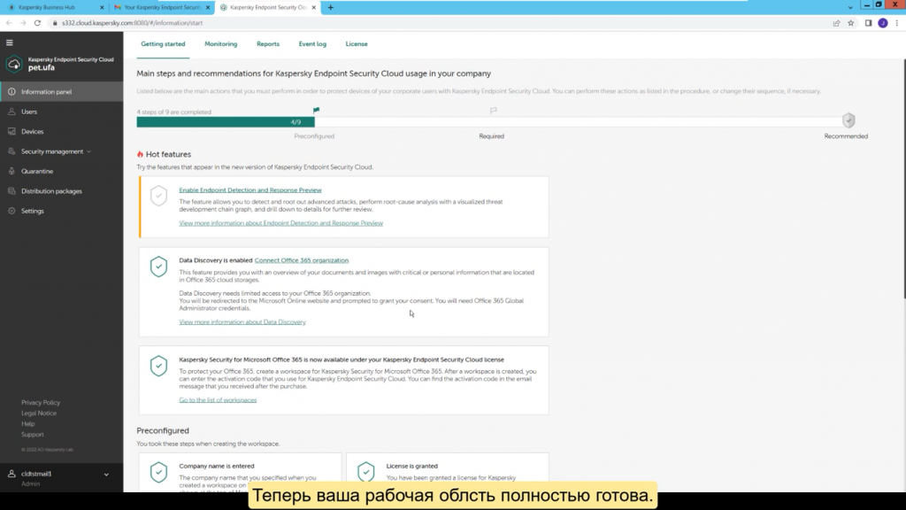Open a new browser tab

(x=331, y=7)
